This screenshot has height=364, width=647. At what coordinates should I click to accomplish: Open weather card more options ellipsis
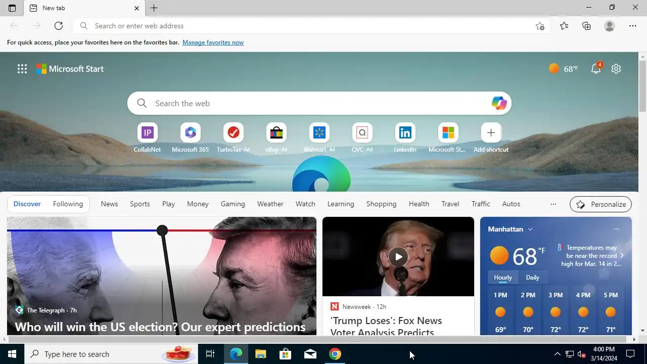pos(616,229)
